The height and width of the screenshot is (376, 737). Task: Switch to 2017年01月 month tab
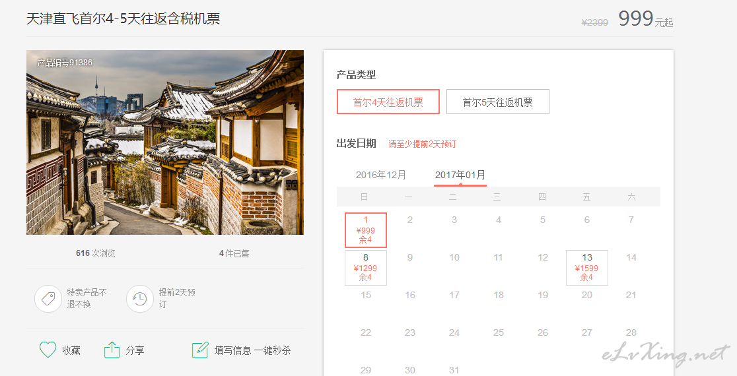click(x=460, y=175)
